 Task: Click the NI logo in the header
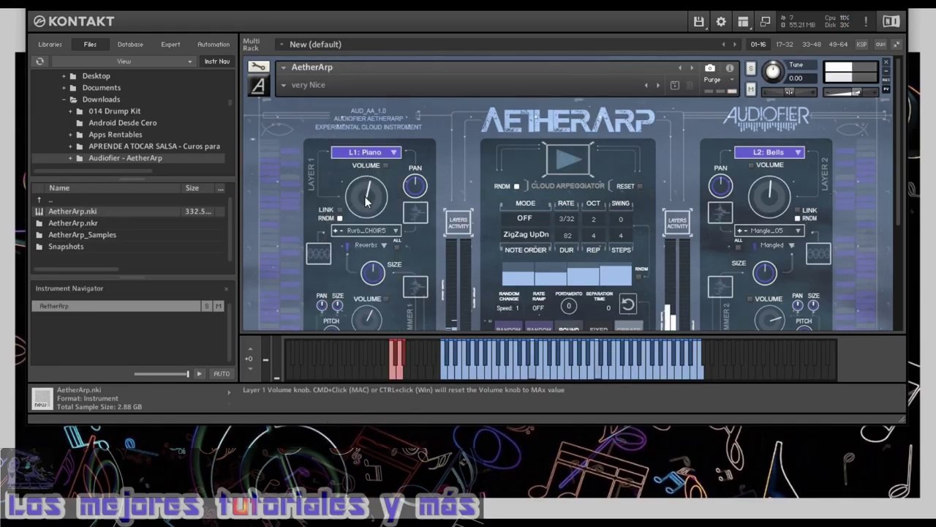coord(891,21)
